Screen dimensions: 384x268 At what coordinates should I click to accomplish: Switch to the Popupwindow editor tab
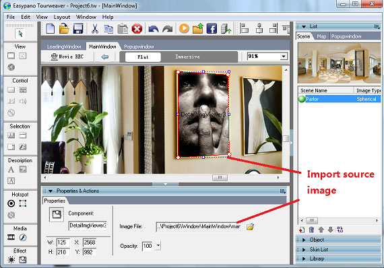coord(139,46)
